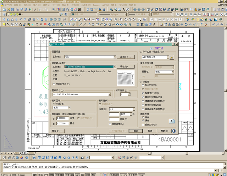
Task: Open the printer name DocuWide2050 dropdown
Action: coord(115,66)
